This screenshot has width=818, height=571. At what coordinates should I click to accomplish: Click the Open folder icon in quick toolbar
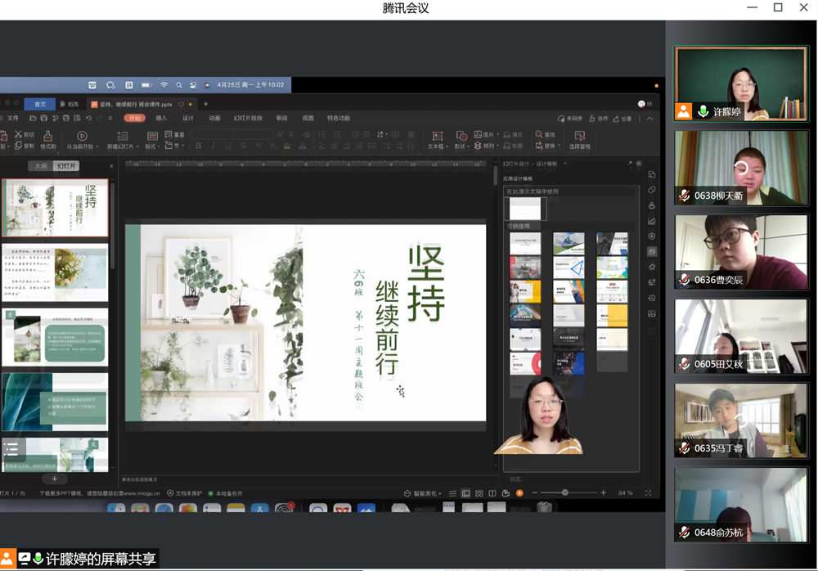pos(33,118)
